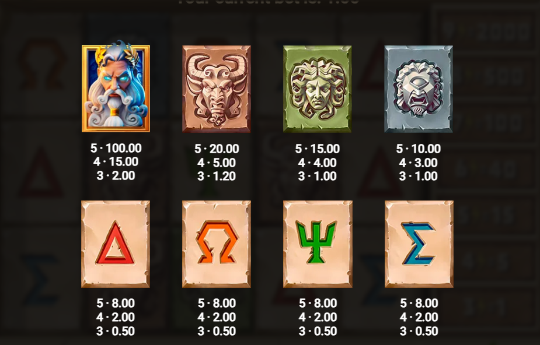Select the blue Sigma letter symbol
This screenshot has height=345, width=540.
tap(419, 244)
